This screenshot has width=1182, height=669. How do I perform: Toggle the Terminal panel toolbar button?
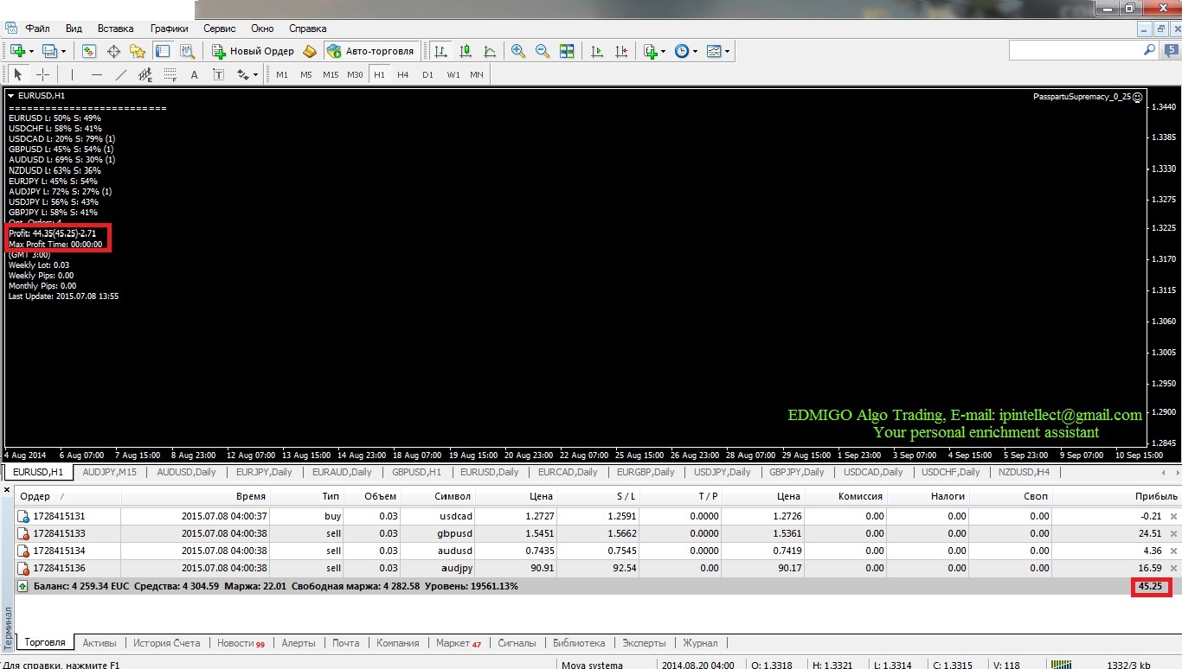(162, 51)
